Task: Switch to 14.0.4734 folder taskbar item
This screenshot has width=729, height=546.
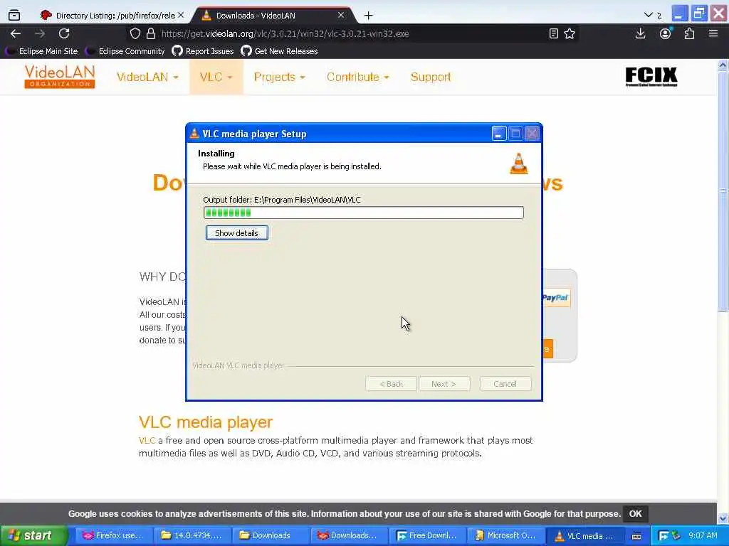Action: pos(192,536)
